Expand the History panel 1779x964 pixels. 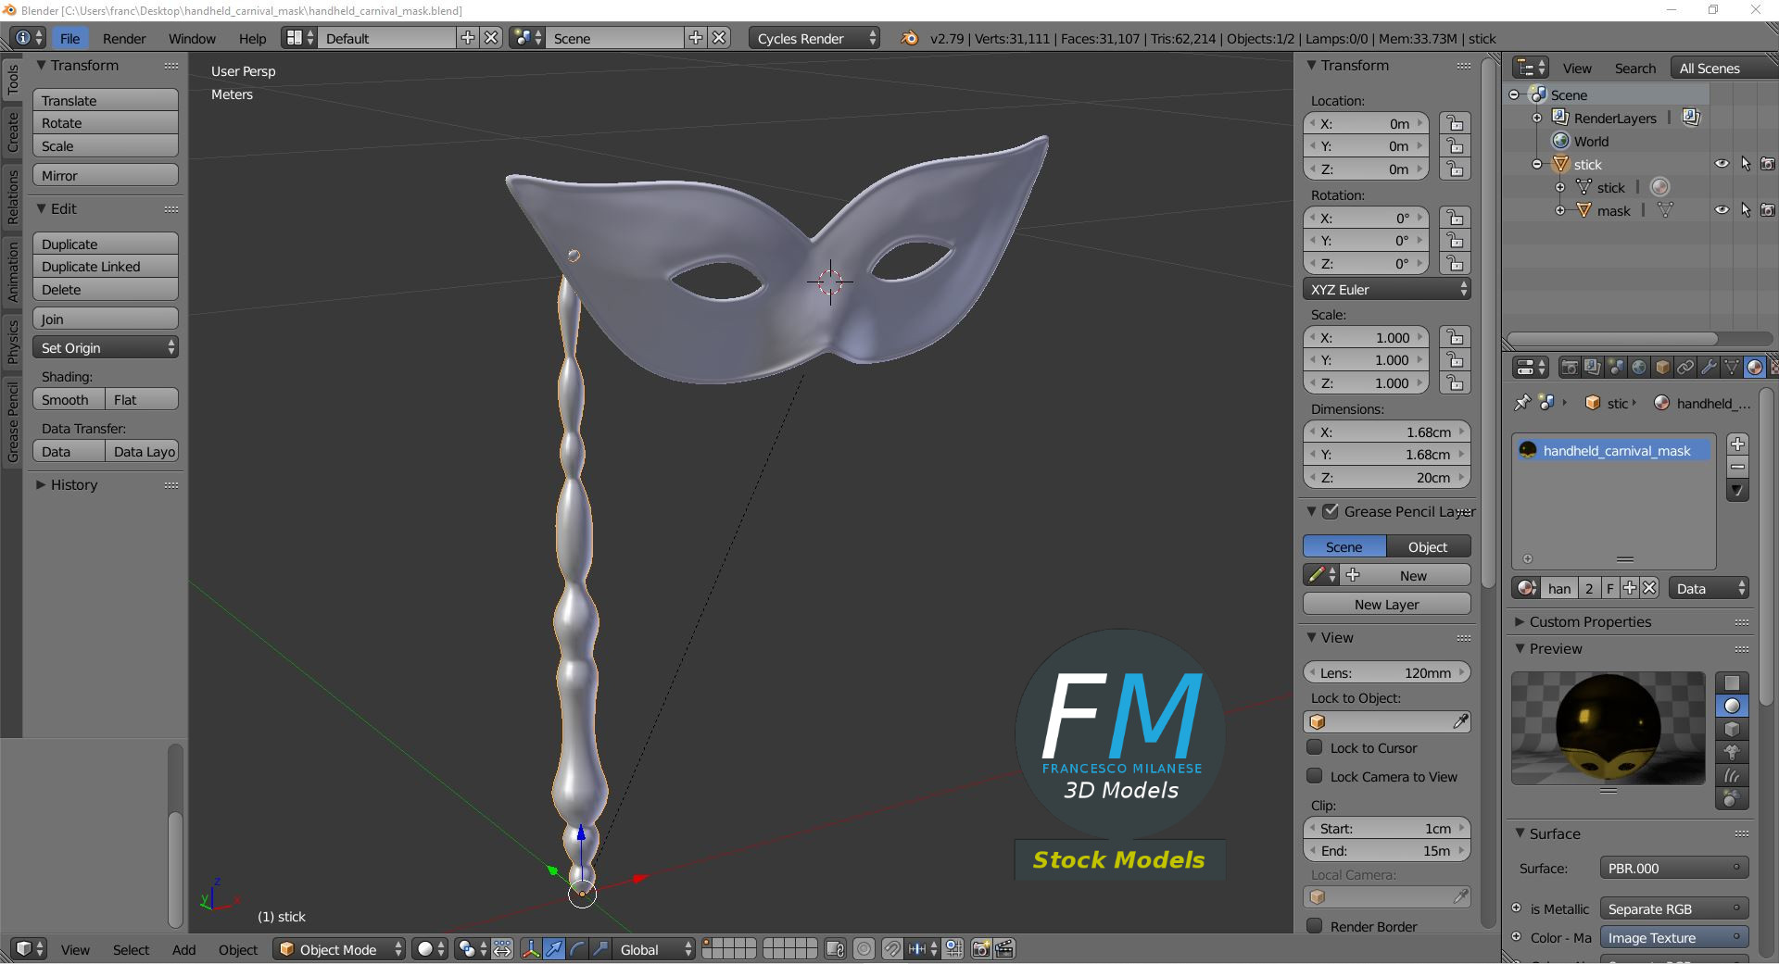click(x=74, y=485)
